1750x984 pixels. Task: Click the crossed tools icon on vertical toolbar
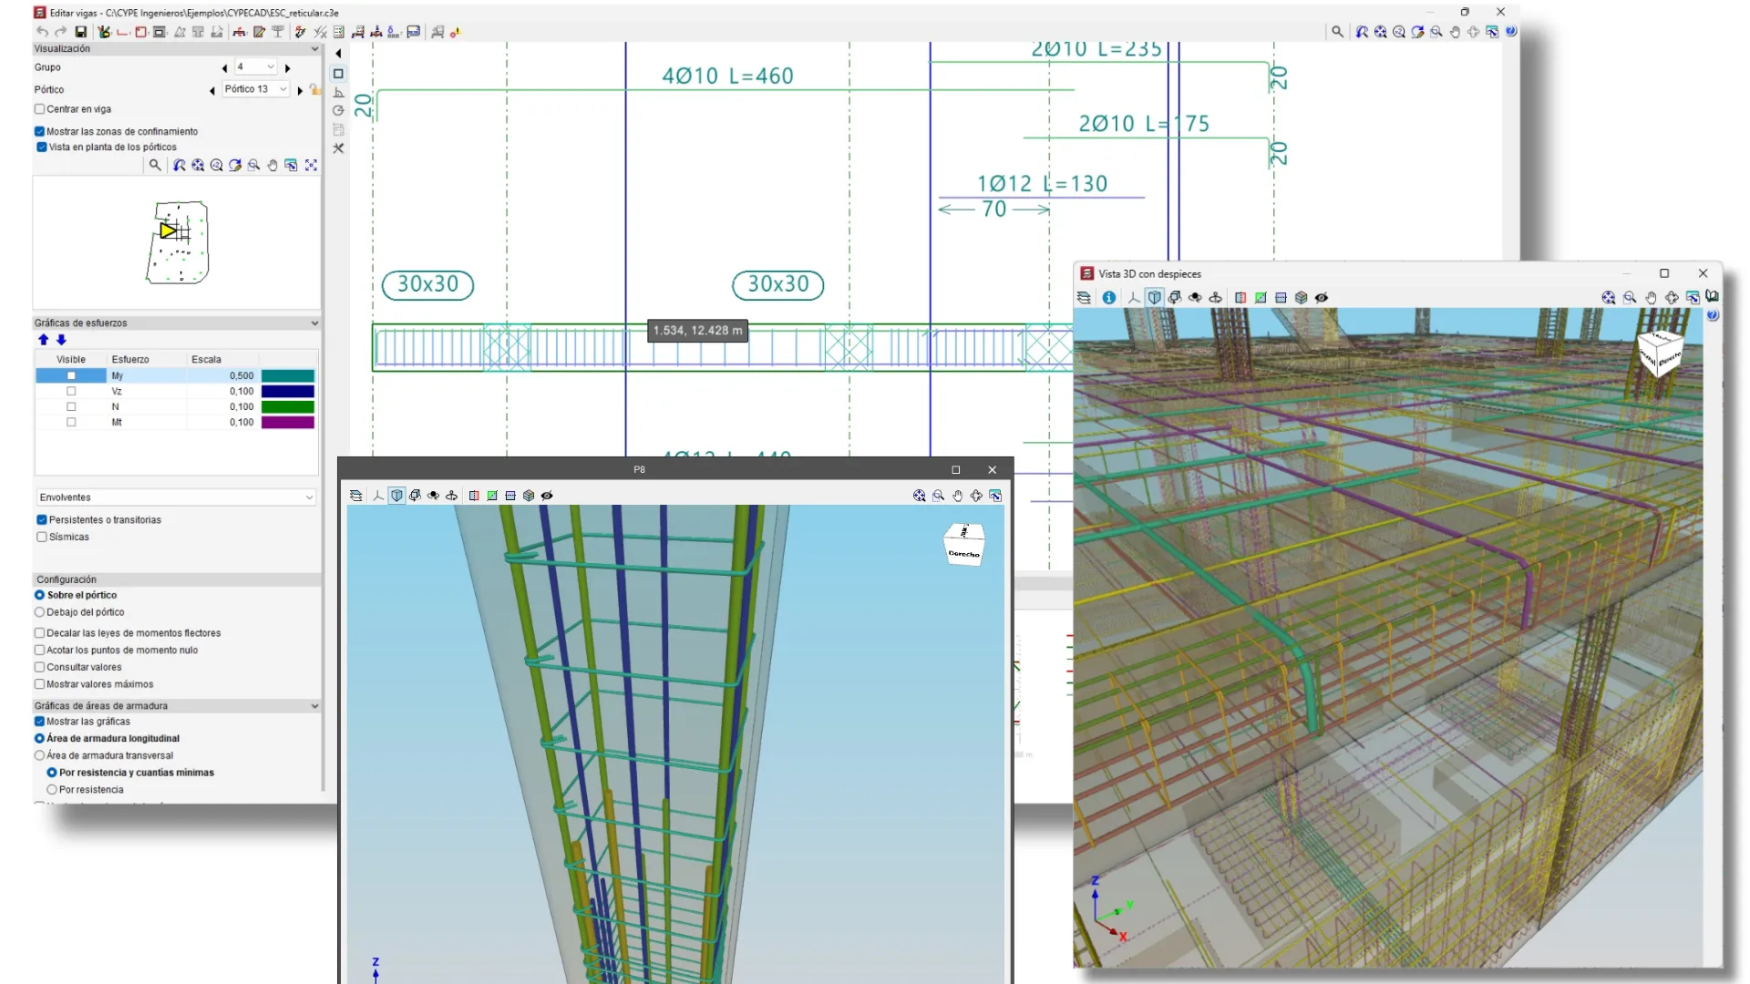[338, 149]
